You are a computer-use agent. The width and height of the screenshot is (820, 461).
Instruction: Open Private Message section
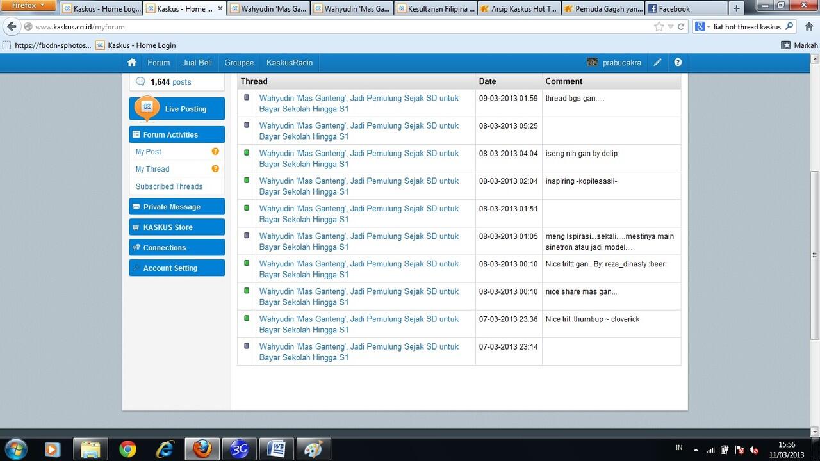point(177,207)
